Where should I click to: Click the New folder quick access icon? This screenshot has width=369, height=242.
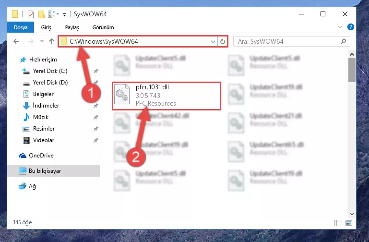pyautogui.click(x=41, y=14)
